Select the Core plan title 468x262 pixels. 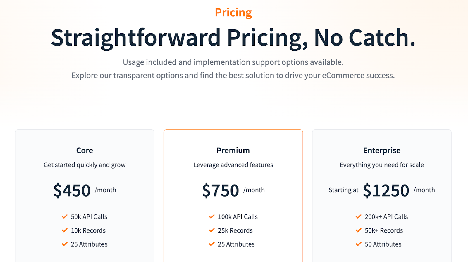tap(85, 150)
